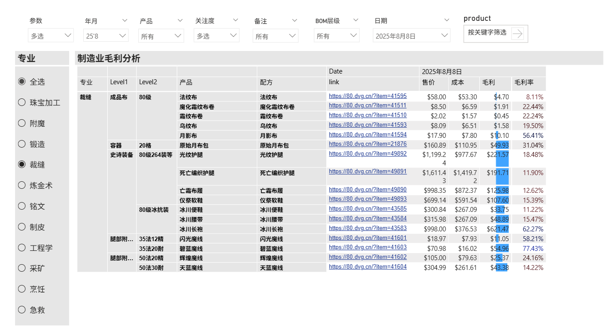This screenshot has width=607, height=328.
Task: Open link for item=43583 (冰川长袍)
Action: pyautogui.click(x=368, y=228)
